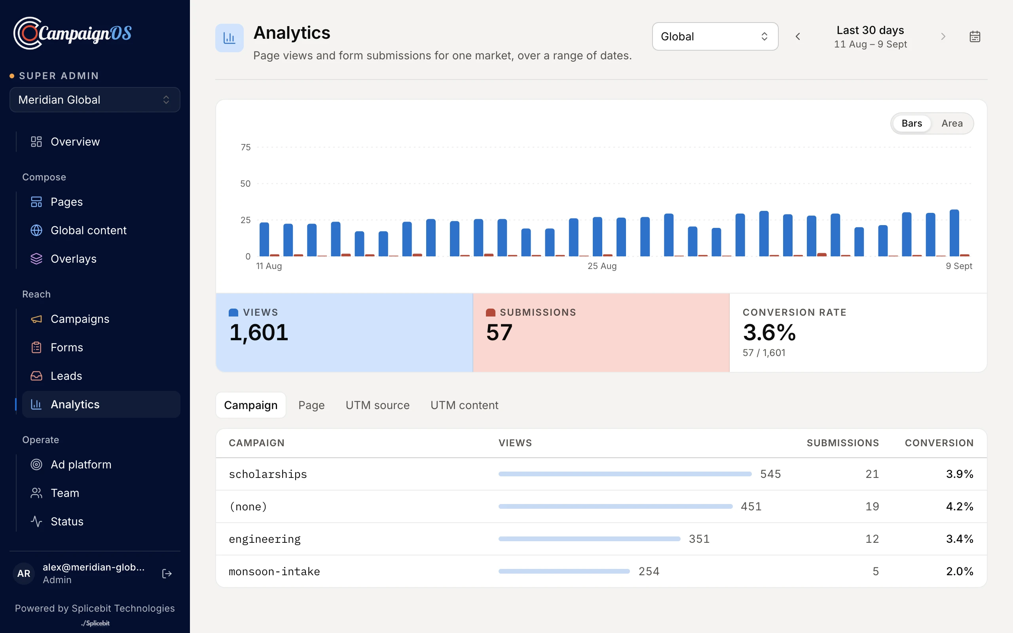Image resolution: width=1013 pixels, height=633 pixels.
Task: Click the Leads inbox icon
Action: pos(36,376)
